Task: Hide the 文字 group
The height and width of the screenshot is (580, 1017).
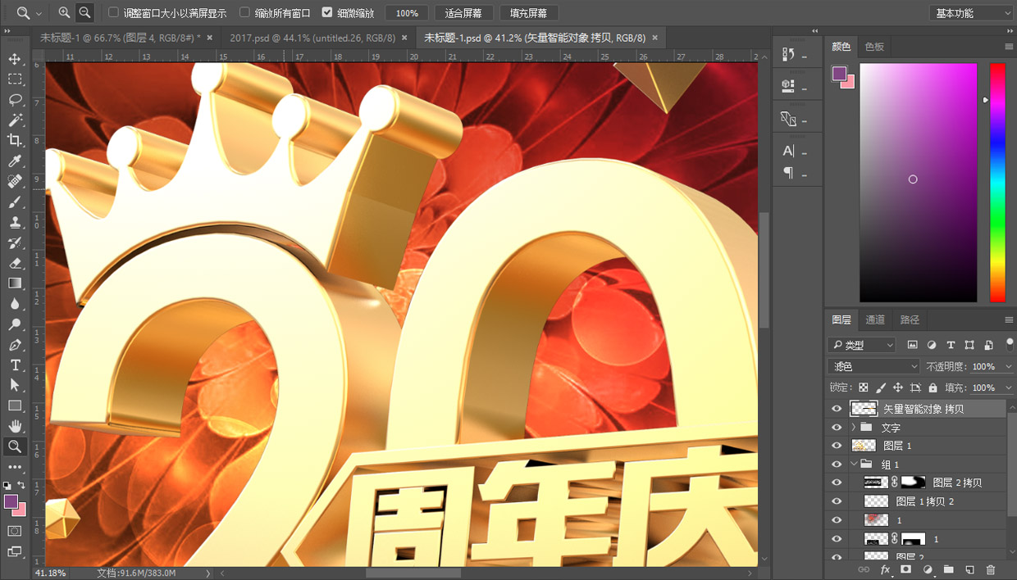Action: [837, 427]
